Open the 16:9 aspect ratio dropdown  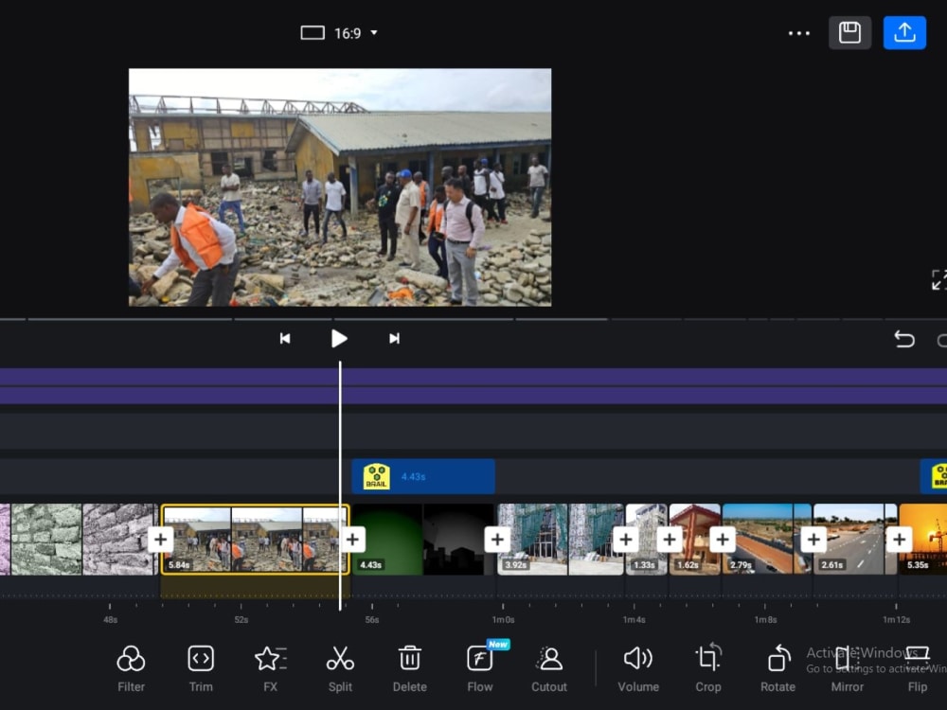pos(339,33)
